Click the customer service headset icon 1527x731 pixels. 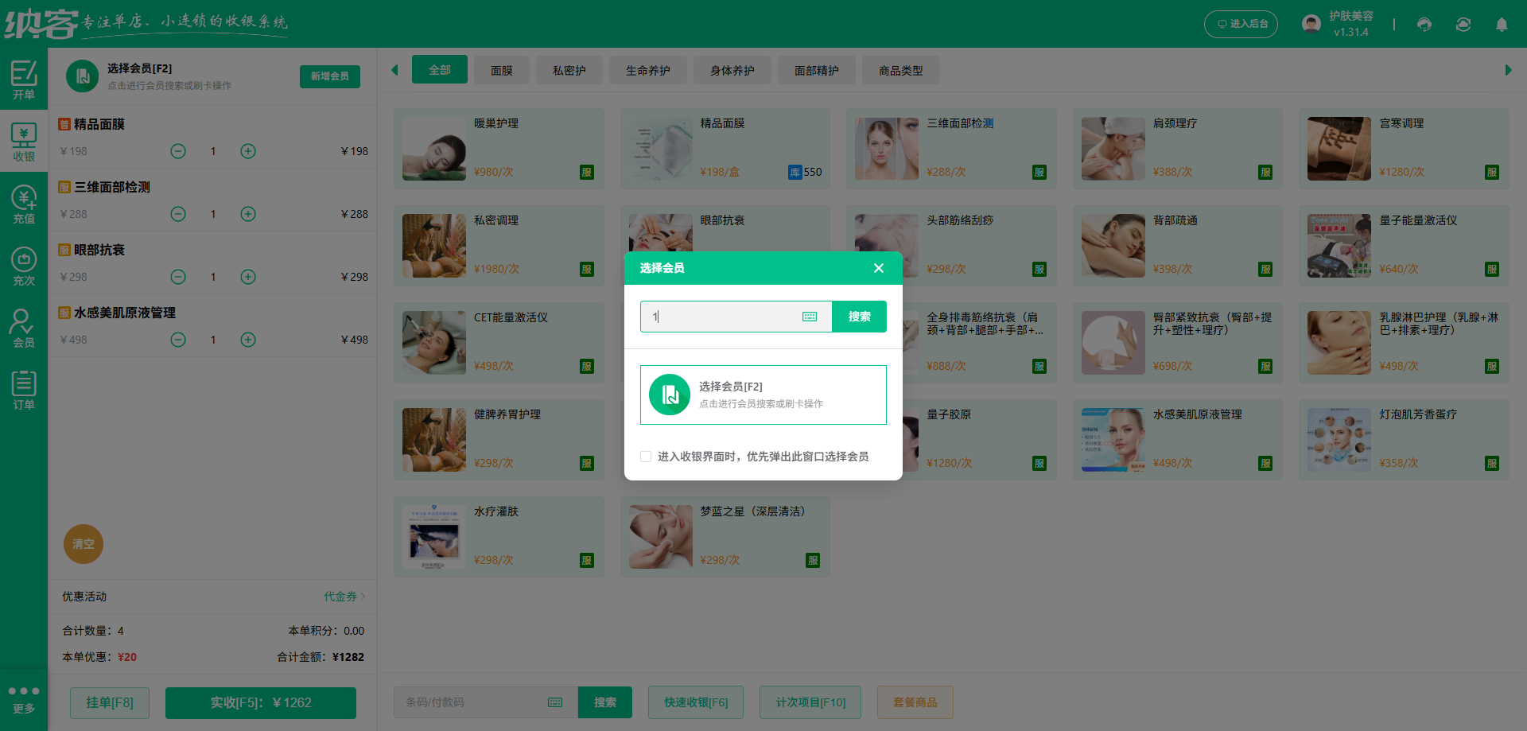(x=1424, y=25)
